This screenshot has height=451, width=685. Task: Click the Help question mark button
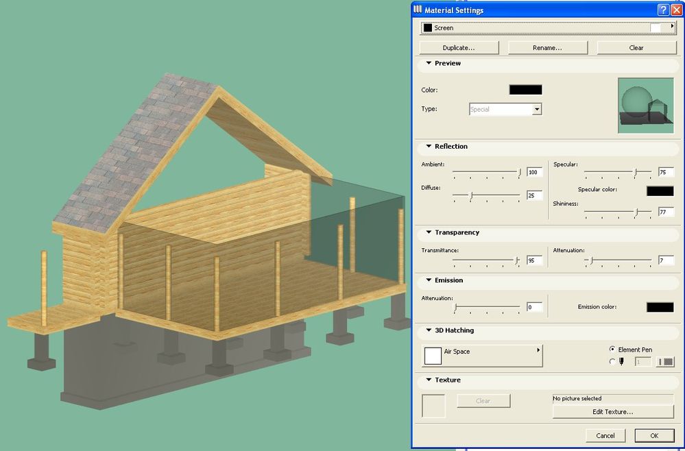663,10
